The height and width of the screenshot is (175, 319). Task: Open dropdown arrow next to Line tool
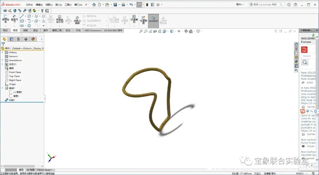(x=25, y=16)
